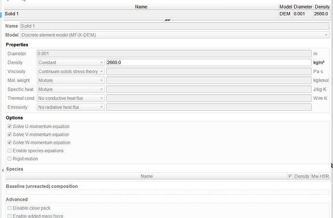This screenshot has width=333, height=218.
Task: Click the left-edge panel collapse arrow
Action: [x=2, y=170]
